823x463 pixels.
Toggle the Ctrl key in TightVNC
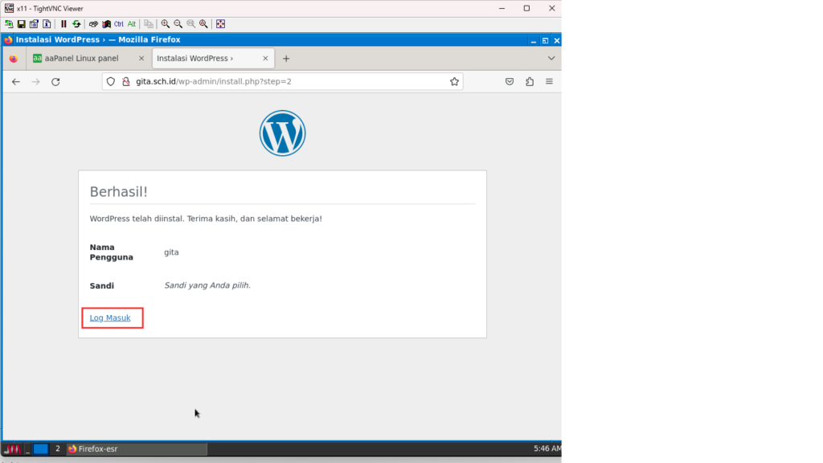click(119, 24)
